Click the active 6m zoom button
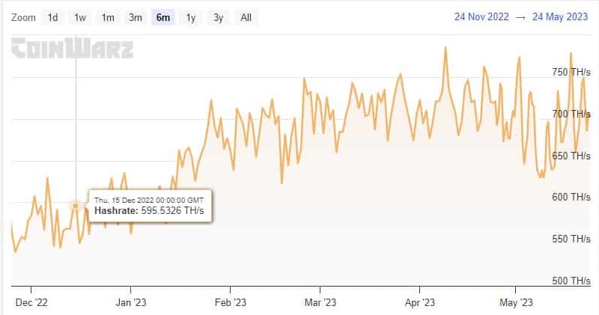Image resolution: width=599 pixels, height=315 pixels. (x=163, y=17)
